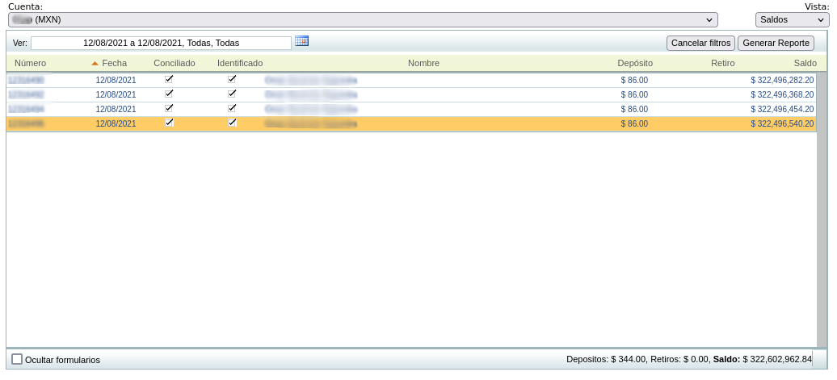837x380 pixels.
Task: Open the calendar date picker icon
Action: (x=301, y=41)
